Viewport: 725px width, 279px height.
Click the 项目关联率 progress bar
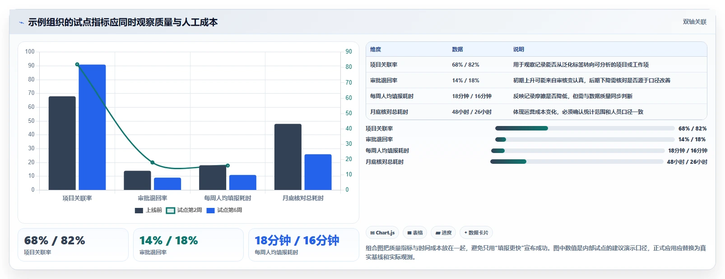[585, 128]
